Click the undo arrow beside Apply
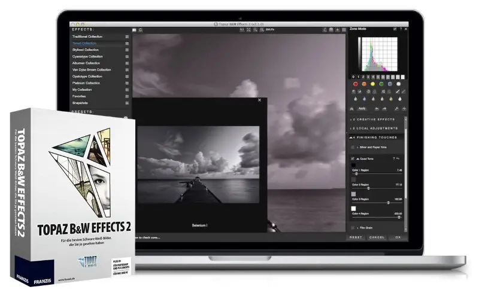Screen dimensions: 479x293 pyautogui.click(x=377, y=109)
